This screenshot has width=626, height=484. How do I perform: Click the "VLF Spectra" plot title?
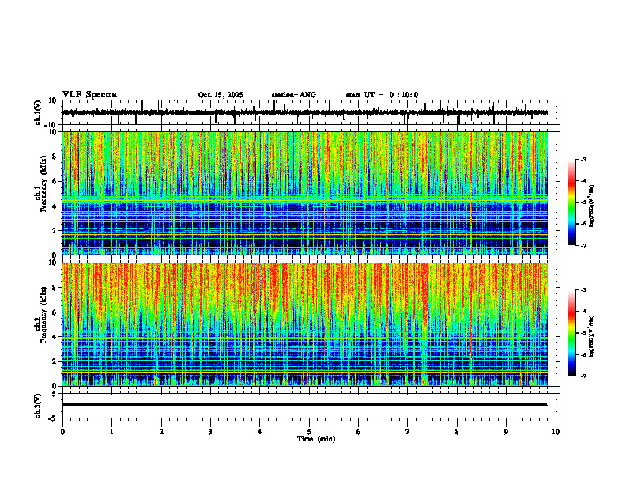[89, 95]
